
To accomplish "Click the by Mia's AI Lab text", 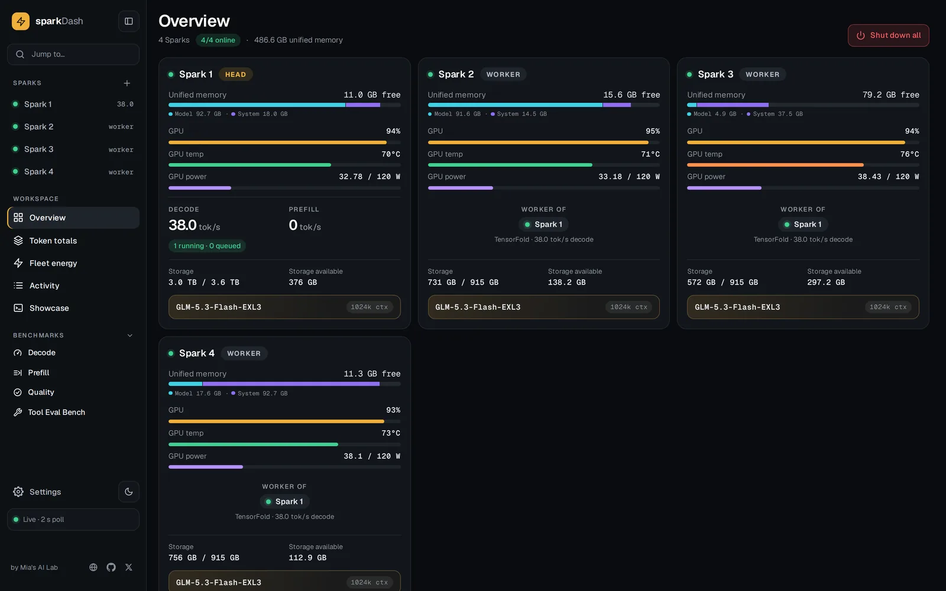I will click(34, 567).
